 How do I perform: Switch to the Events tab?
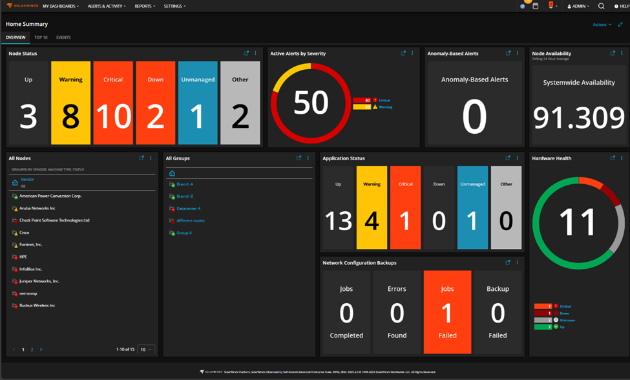coord(63,37)
